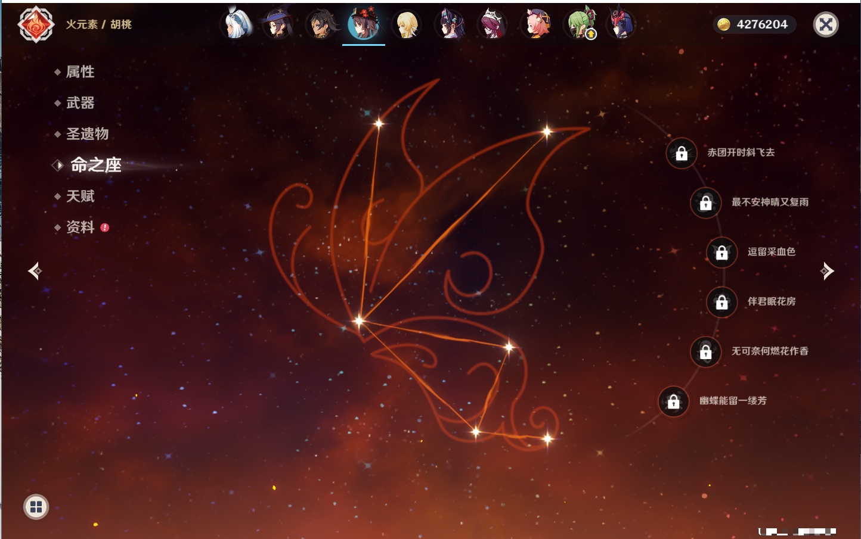Click the central star where constellation lines converge
Viewport: 861px width, 539px height.
click(x=359, y=321)
